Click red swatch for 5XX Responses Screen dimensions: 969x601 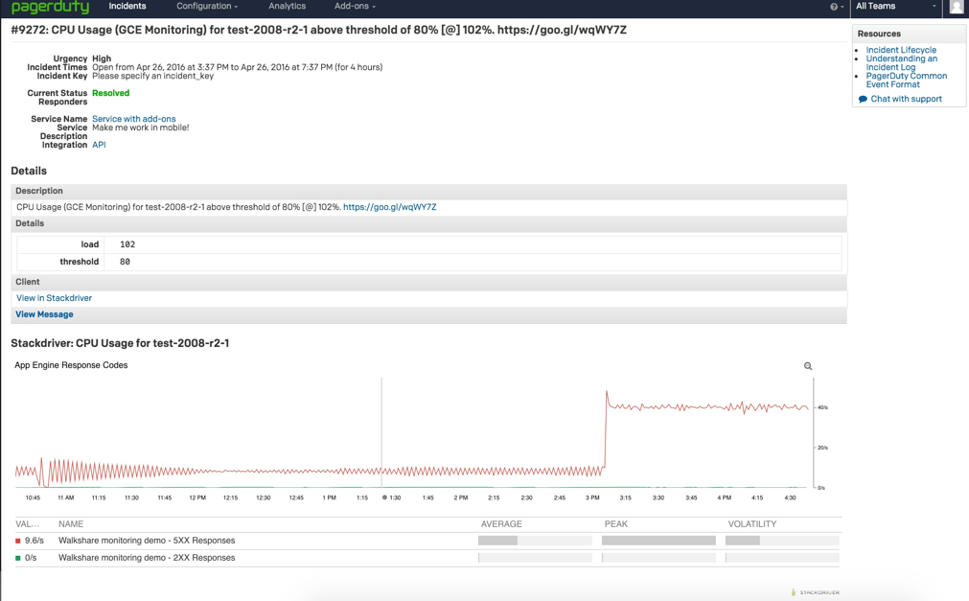[x=18, y=541]
